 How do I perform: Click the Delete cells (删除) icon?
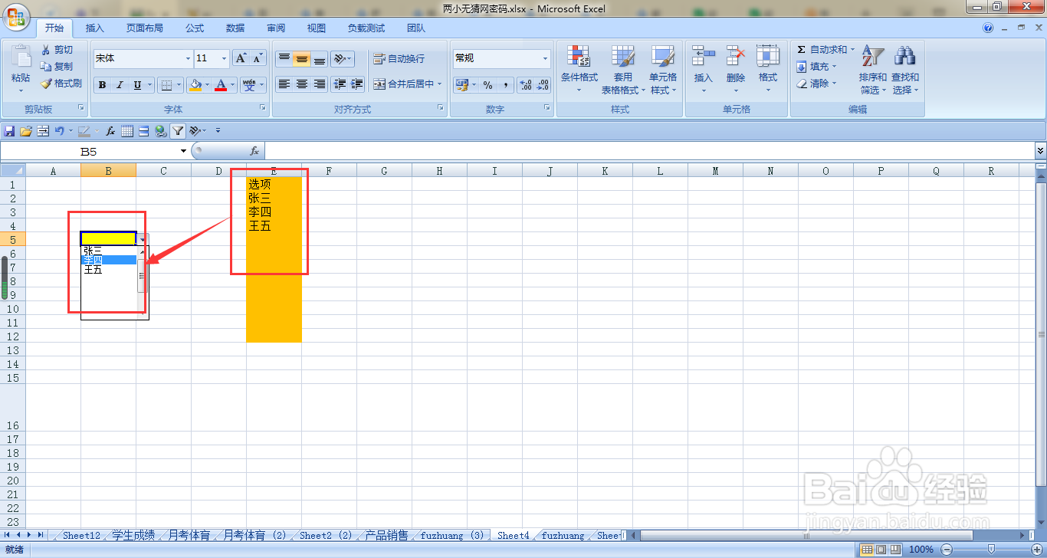click(736, 57)
